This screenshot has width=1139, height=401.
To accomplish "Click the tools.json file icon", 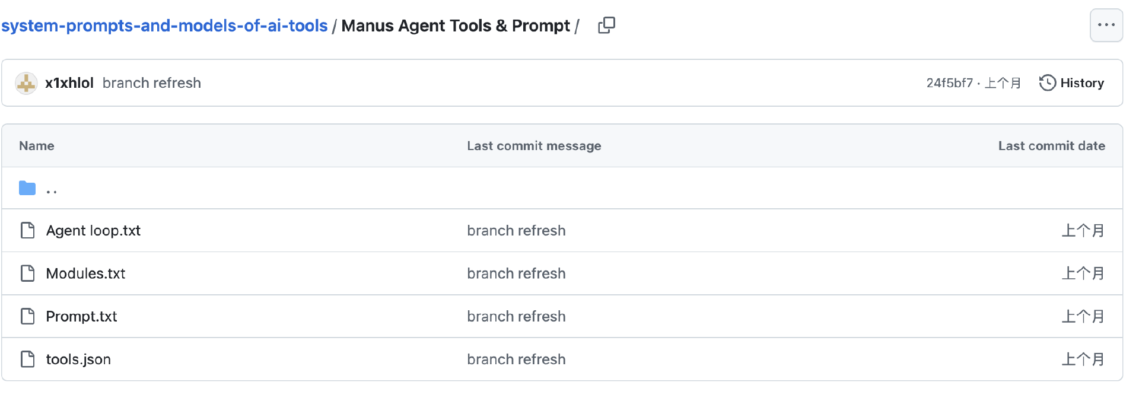I will [27, 359].
